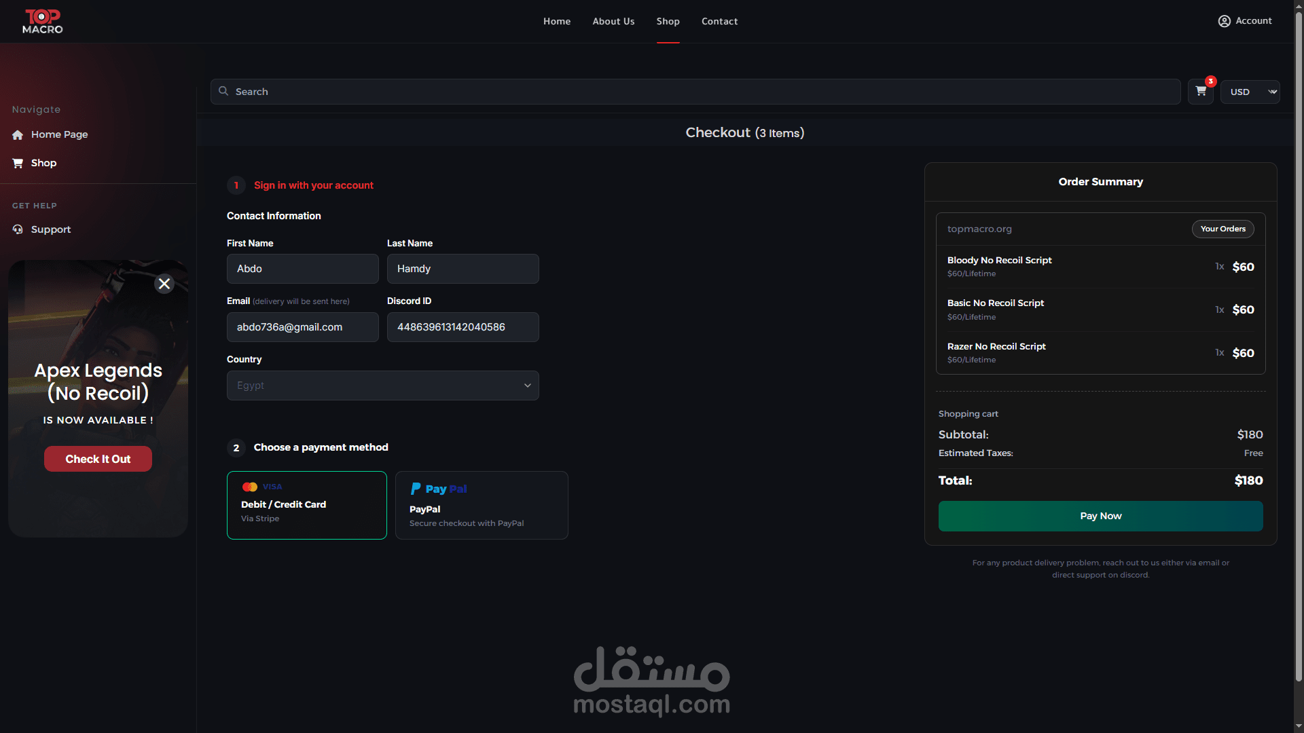Screen dimensions: 1304x733
Task: Click the Contact Information heading
Action: click(x=274, y=216)
